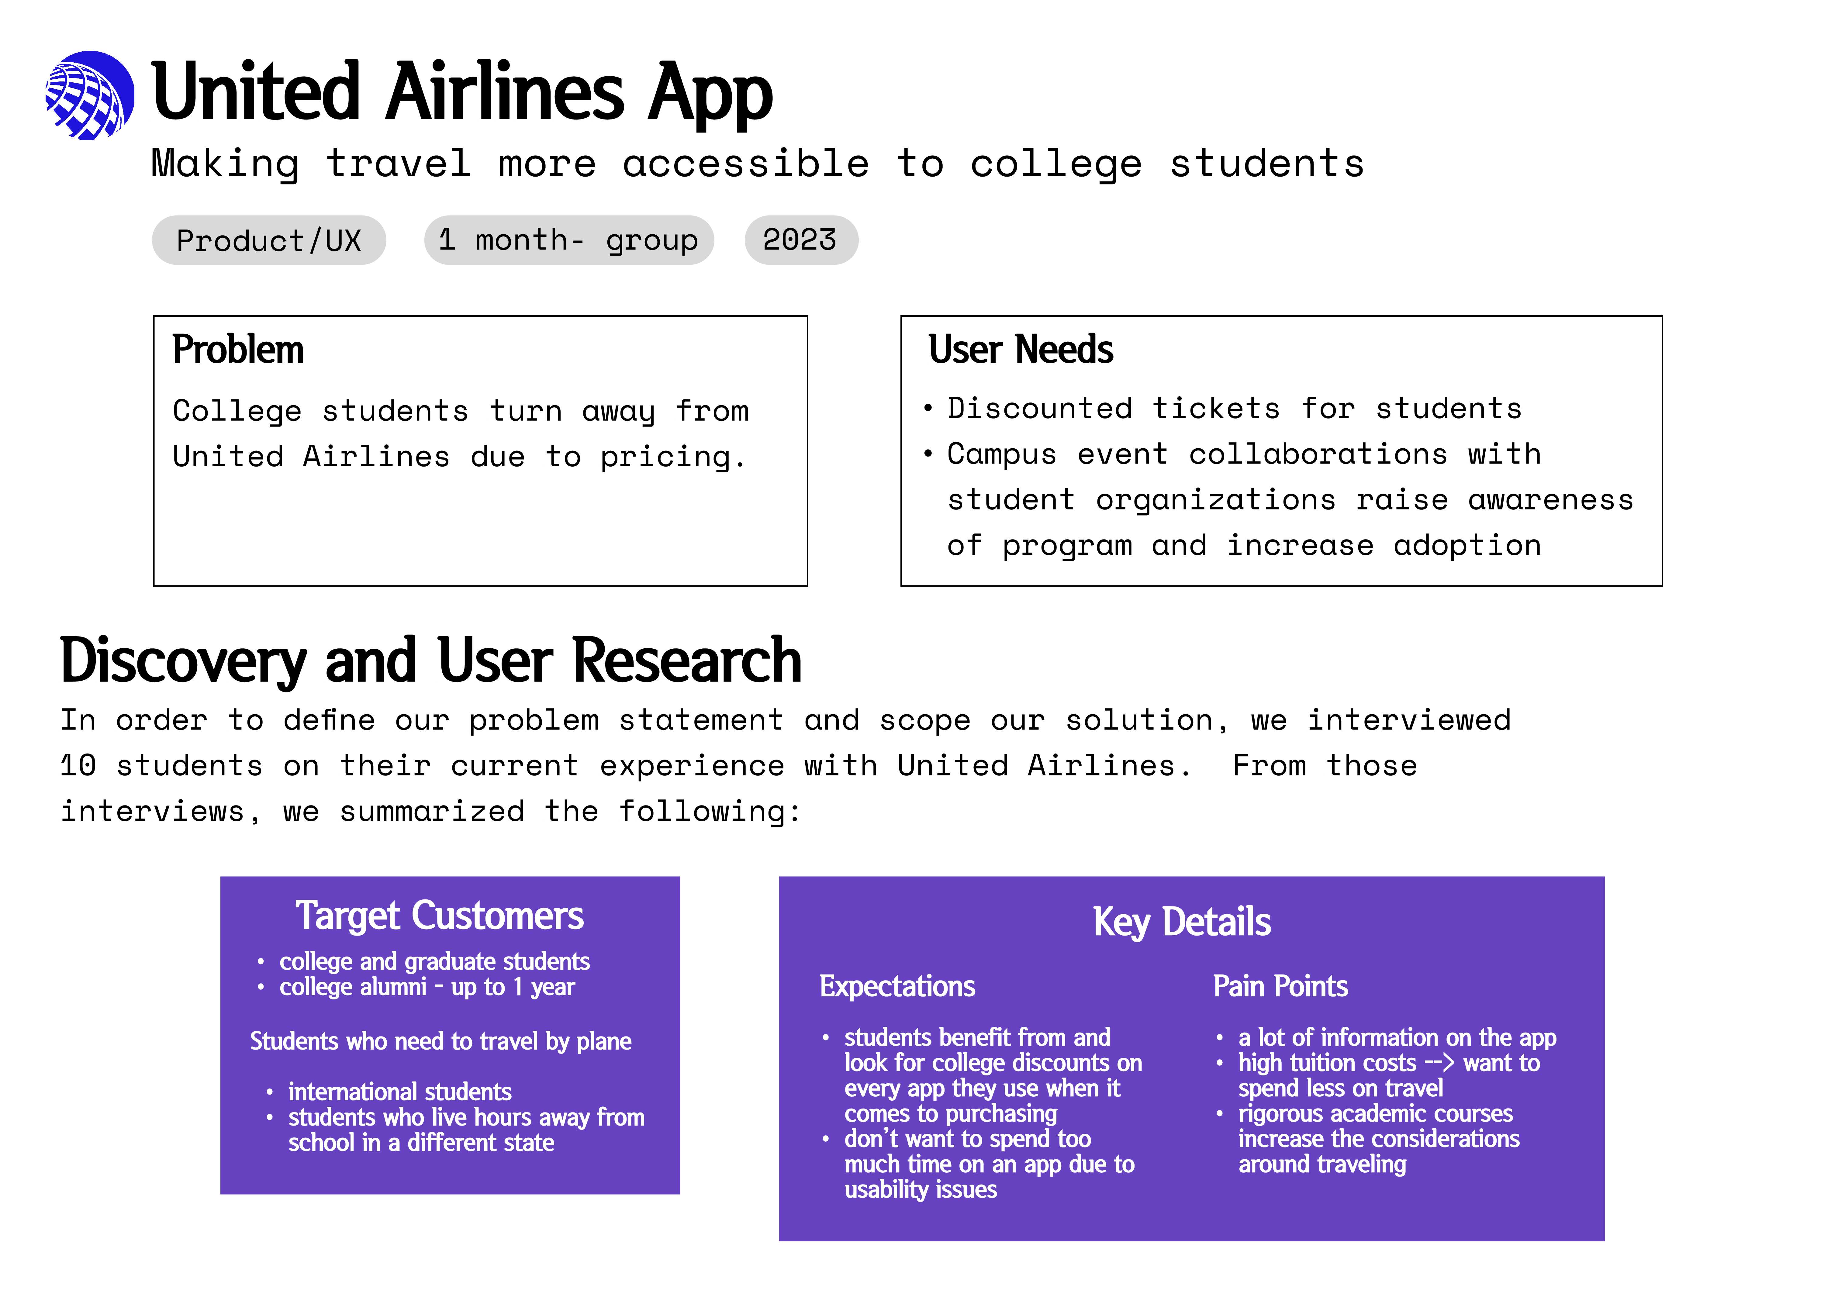The height and width of the screenshot is (1297, 1824).
Task: Click the Problem description text
Action: click(x=461, y=434)
